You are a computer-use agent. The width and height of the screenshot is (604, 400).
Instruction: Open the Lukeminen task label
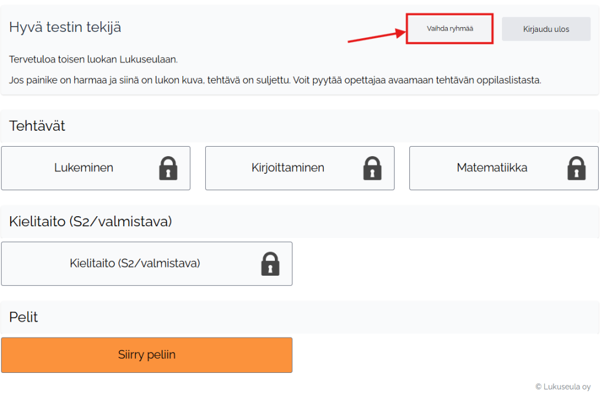84,168
